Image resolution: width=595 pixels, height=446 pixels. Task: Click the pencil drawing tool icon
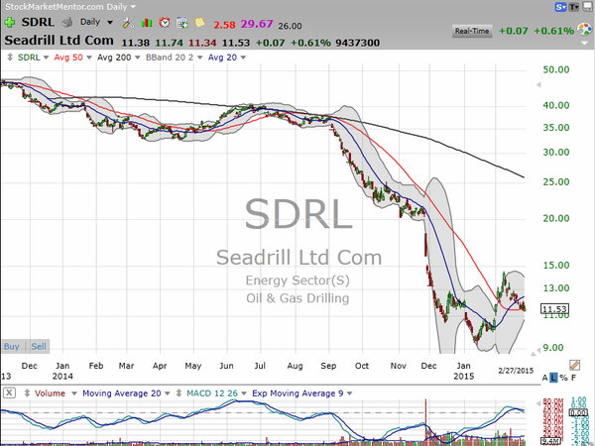tap(574, 365)
